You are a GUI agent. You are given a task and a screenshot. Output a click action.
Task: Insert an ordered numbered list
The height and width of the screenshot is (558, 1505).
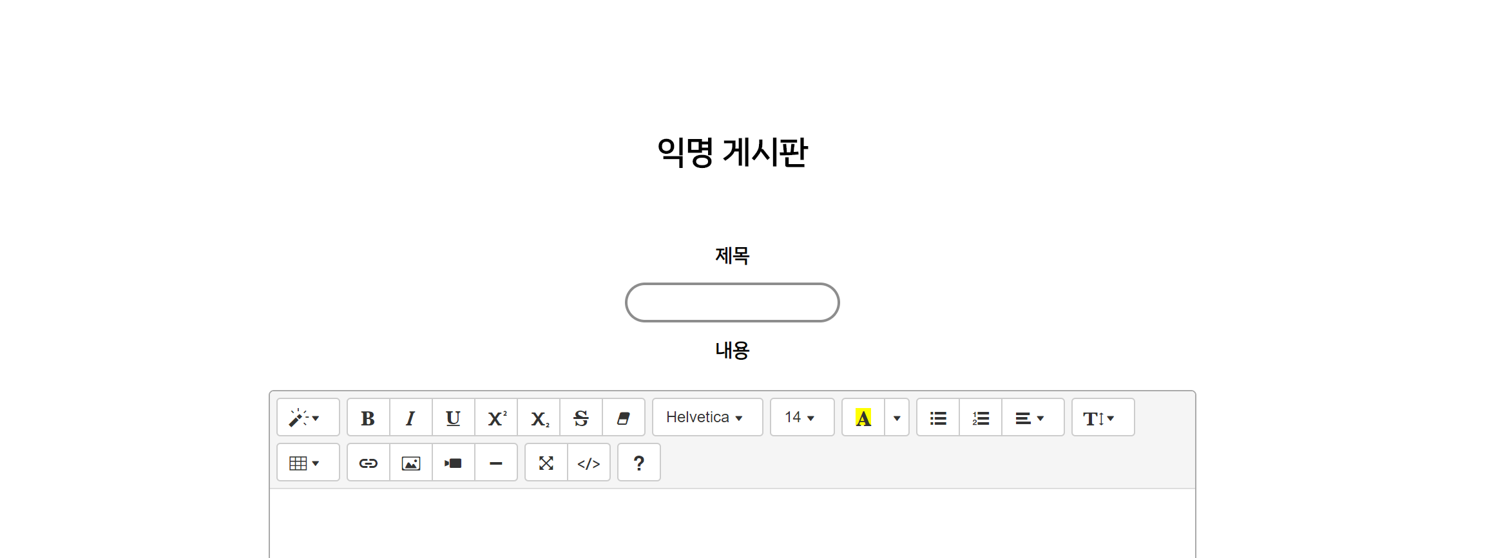(x=981, y=418)
